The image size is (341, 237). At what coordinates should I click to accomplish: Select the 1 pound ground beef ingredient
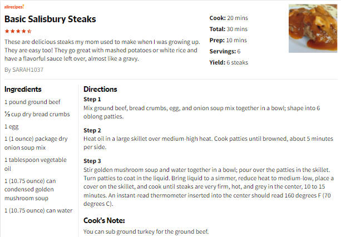coord(32,102)
